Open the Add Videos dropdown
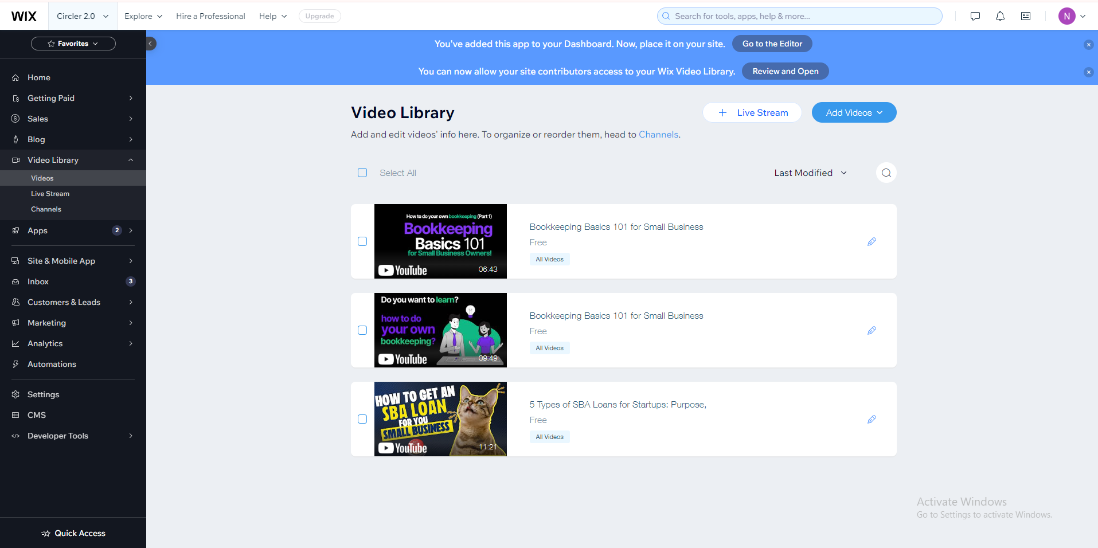 coord(854,112)
